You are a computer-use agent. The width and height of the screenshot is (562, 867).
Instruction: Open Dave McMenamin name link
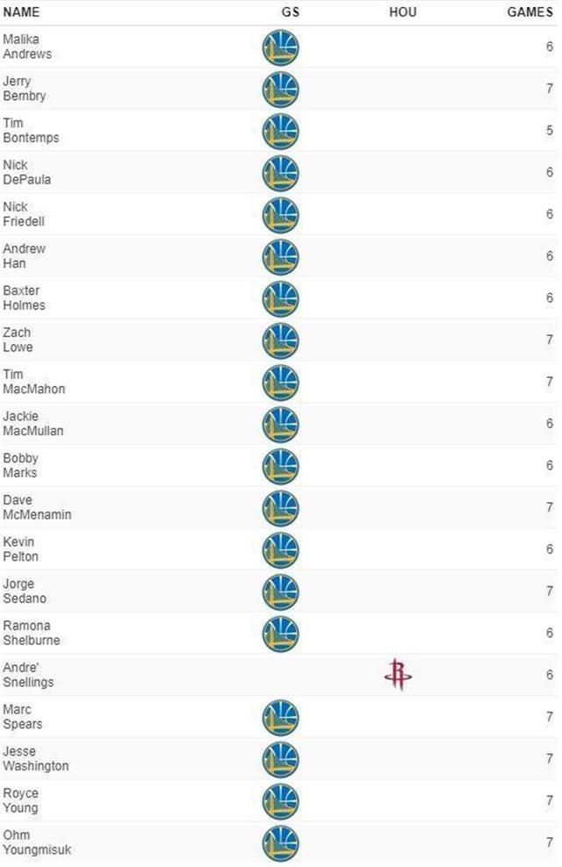37,507
